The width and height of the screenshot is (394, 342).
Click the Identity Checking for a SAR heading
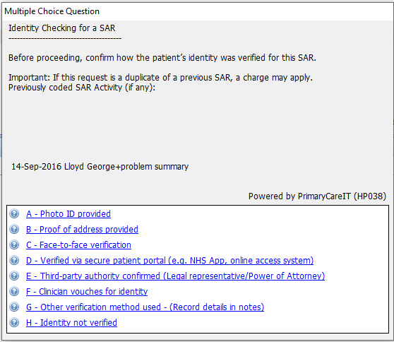pyautogui.click(x=62, y=28)
